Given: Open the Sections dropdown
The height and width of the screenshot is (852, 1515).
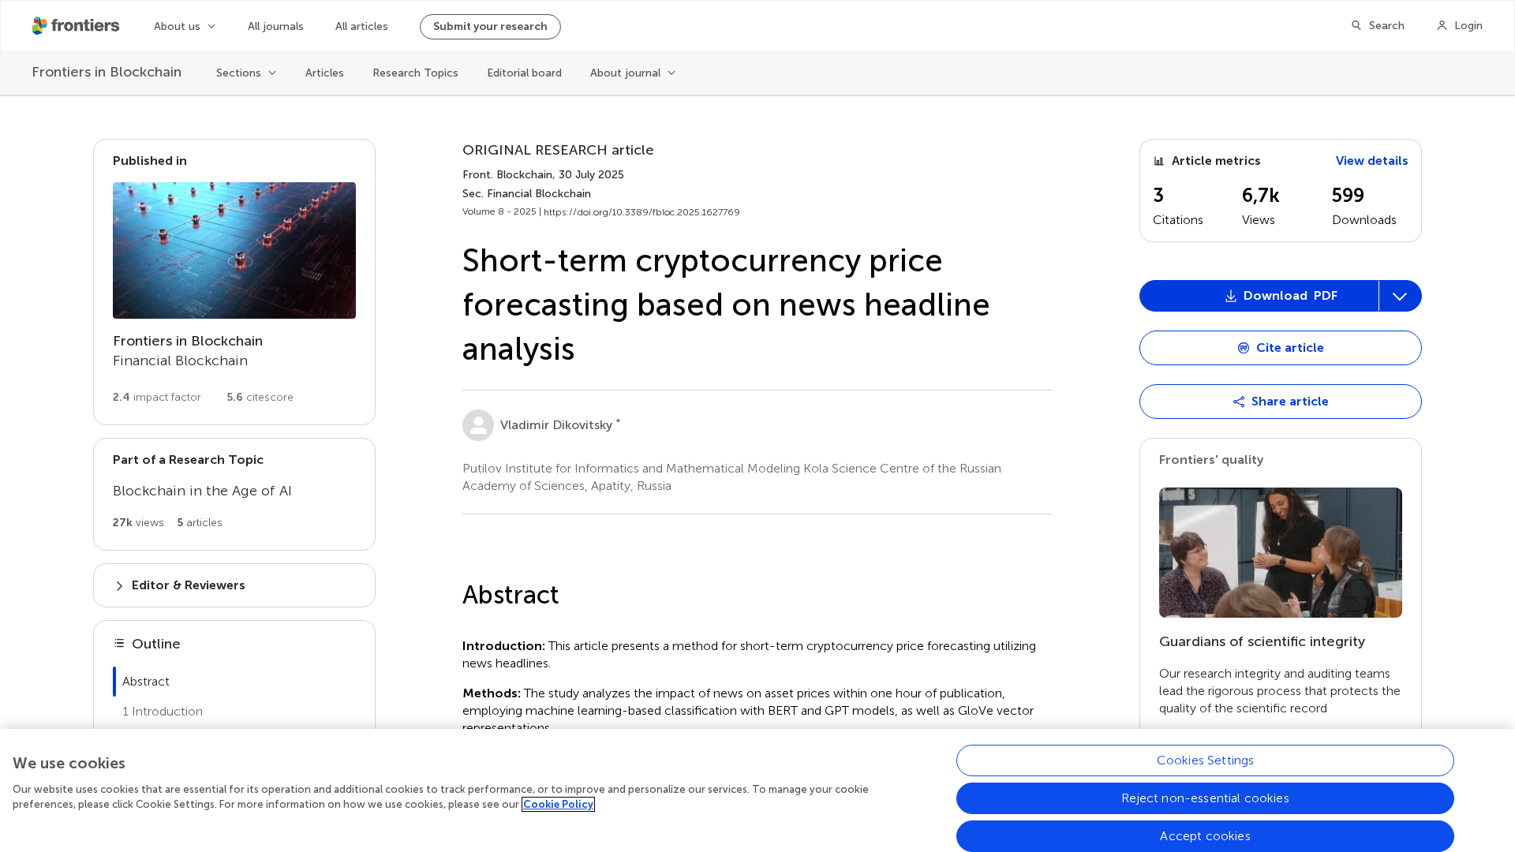Looking at the screenshot, I should [246, 73].
